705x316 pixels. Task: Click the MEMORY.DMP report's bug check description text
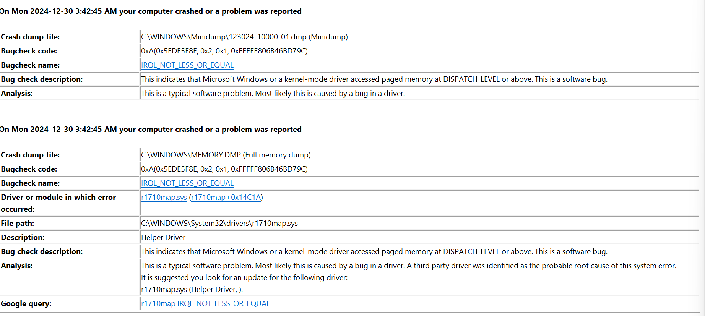(374, 251)
